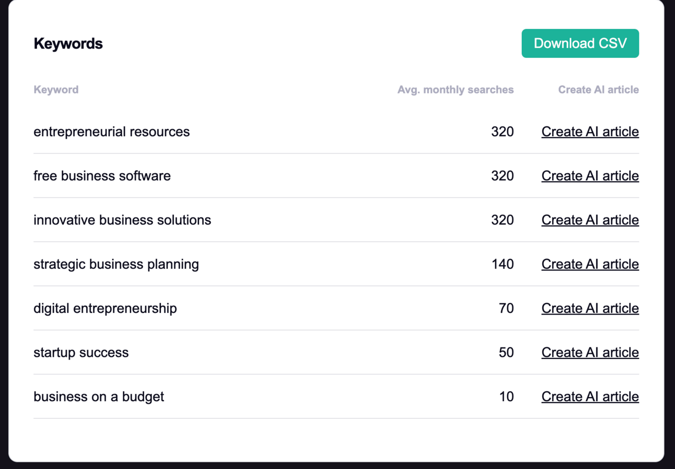Image resolution: width=675 pixels, height=469 pixels.
Task: Select the 'innovative business solutions' keyword text
Action: [x=122, y=220]
